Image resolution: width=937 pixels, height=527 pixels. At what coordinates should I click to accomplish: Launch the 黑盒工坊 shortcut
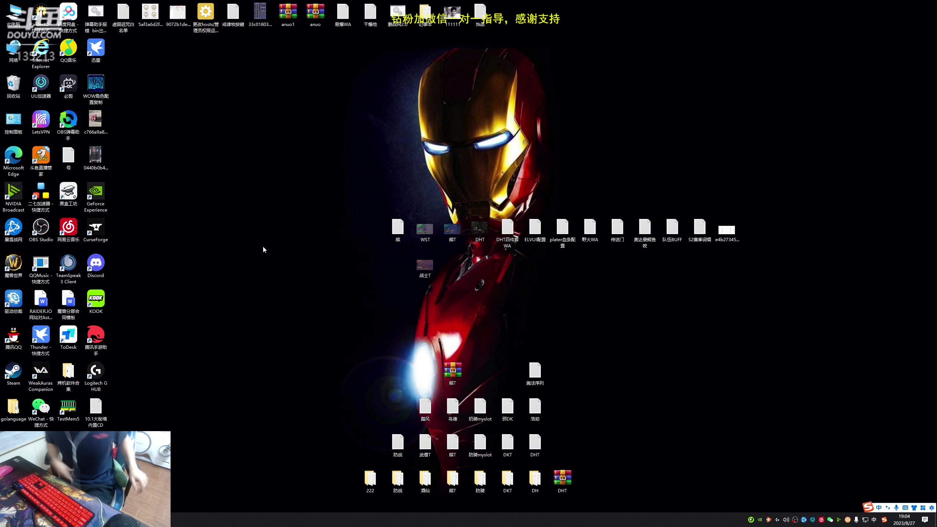click(68, 195)
